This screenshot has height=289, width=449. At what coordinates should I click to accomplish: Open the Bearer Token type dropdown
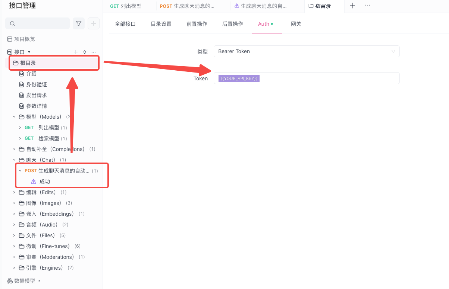tap(307, 51)
